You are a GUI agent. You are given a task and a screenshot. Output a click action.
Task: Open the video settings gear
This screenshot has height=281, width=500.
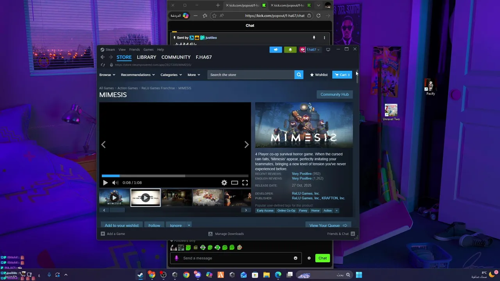(224, 183)
